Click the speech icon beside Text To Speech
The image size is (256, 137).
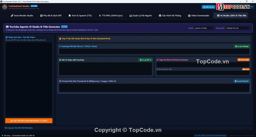70,16
